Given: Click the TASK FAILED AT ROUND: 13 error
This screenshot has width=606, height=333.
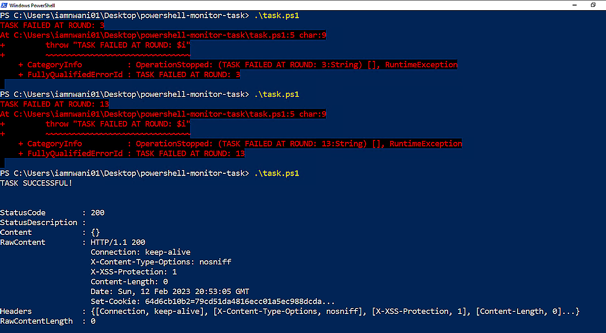Looking at the screenshot, I should click(x=54, y=104).
